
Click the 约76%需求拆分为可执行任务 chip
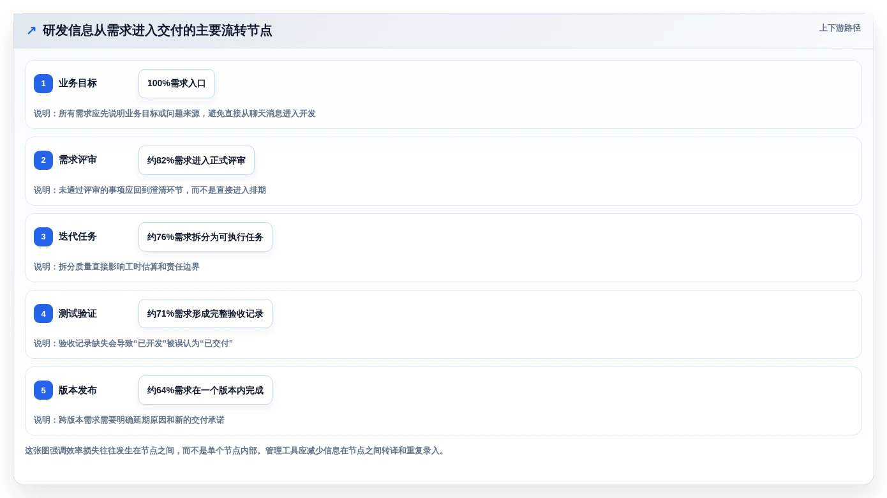click(205, 237)
